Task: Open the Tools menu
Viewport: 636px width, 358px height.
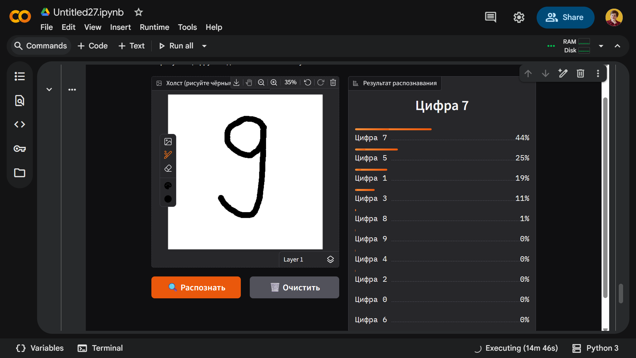Action: coord(187,27)
